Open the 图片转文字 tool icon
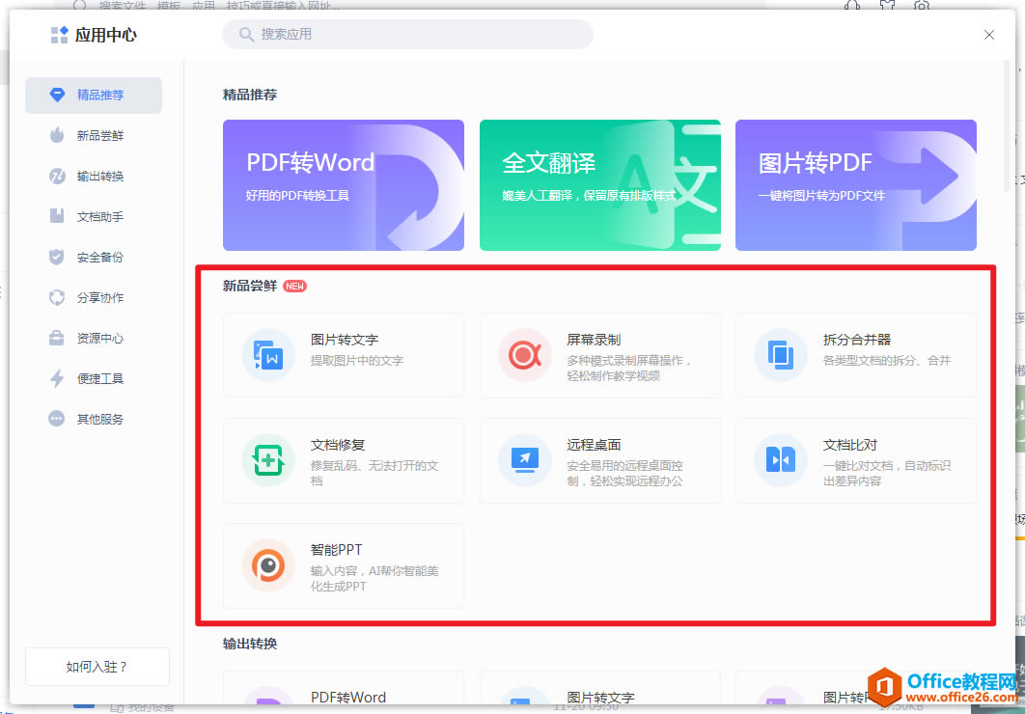The width and height of the screenshot is (1025, 714). click(x=267, y=355)
